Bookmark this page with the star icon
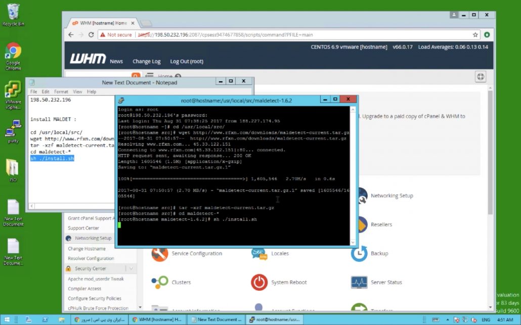 (x=475, y=35)
